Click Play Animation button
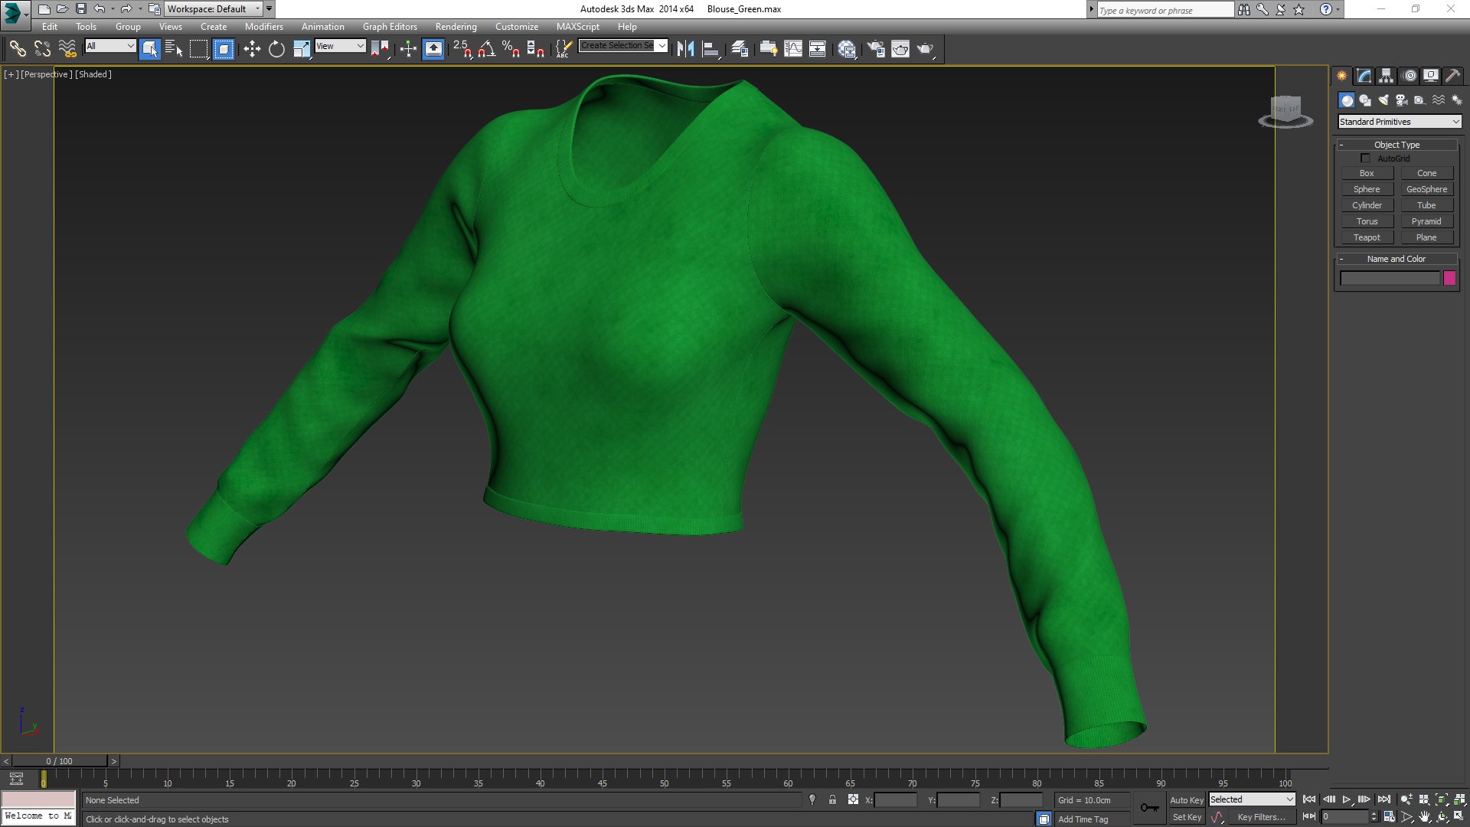Screen dimensions: 1470x827 point(1347,799)
